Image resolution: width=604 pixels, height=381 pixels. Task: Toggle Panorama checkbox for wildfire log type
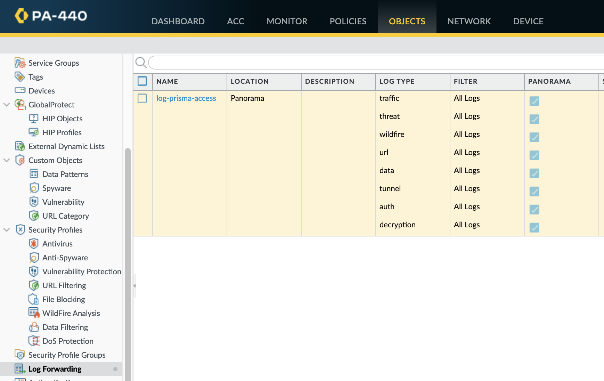tap(534, 137)
